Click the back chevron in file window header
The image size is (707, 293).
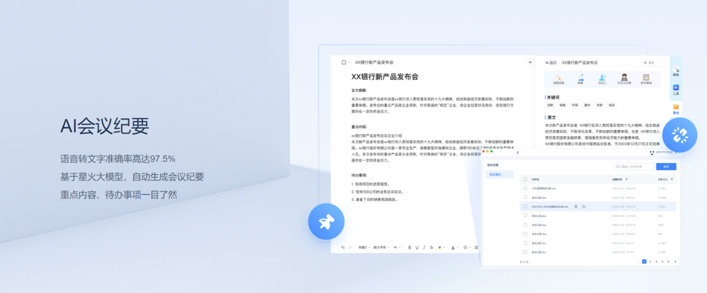click(x=518, y=153)
